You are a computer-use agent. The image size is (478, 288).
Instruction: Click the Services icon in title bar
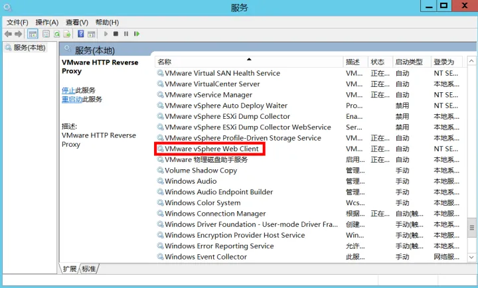[x=7, y=7]
